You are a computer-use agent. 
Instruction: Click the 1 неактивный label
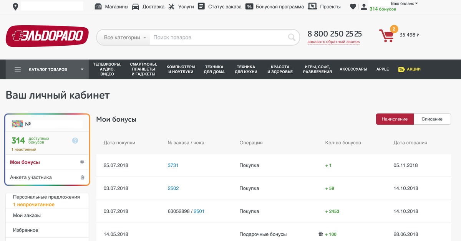coord(24,149)
